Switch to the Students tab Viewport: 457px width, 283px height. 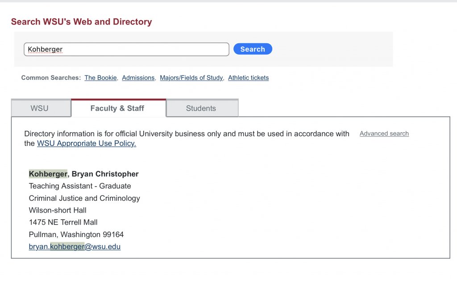pos(201,108)
